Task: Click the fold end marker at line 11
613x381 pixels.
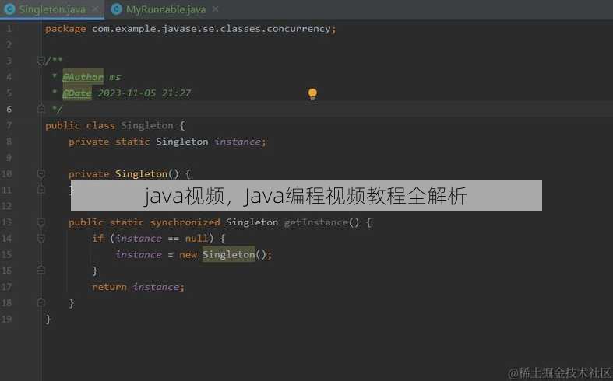Action: point(41,190)
